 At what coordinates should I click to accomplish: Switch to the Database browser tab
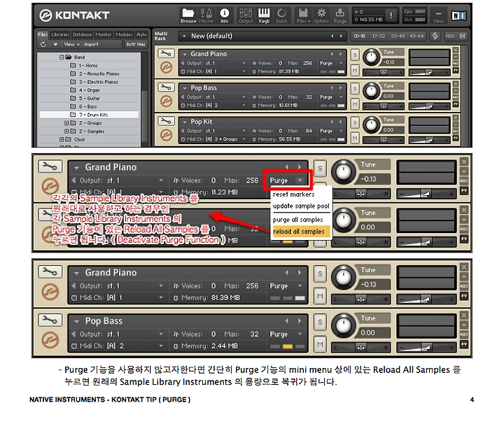[x=83, y=34]
